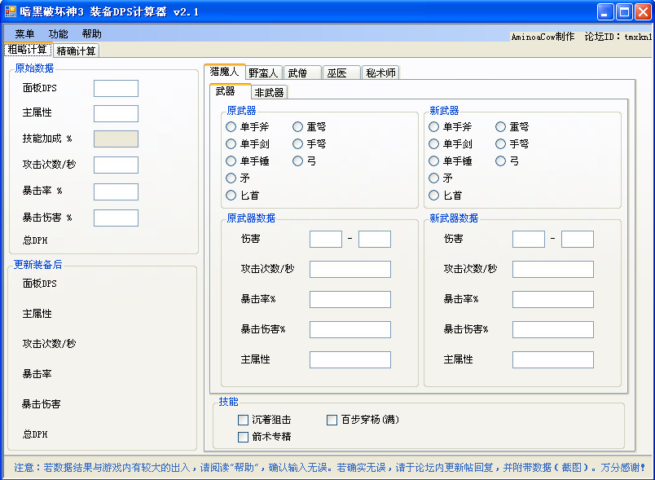Choose 重弩 under 原武器
The height and width of the screenshot is (480, 655).
(309, 126)
